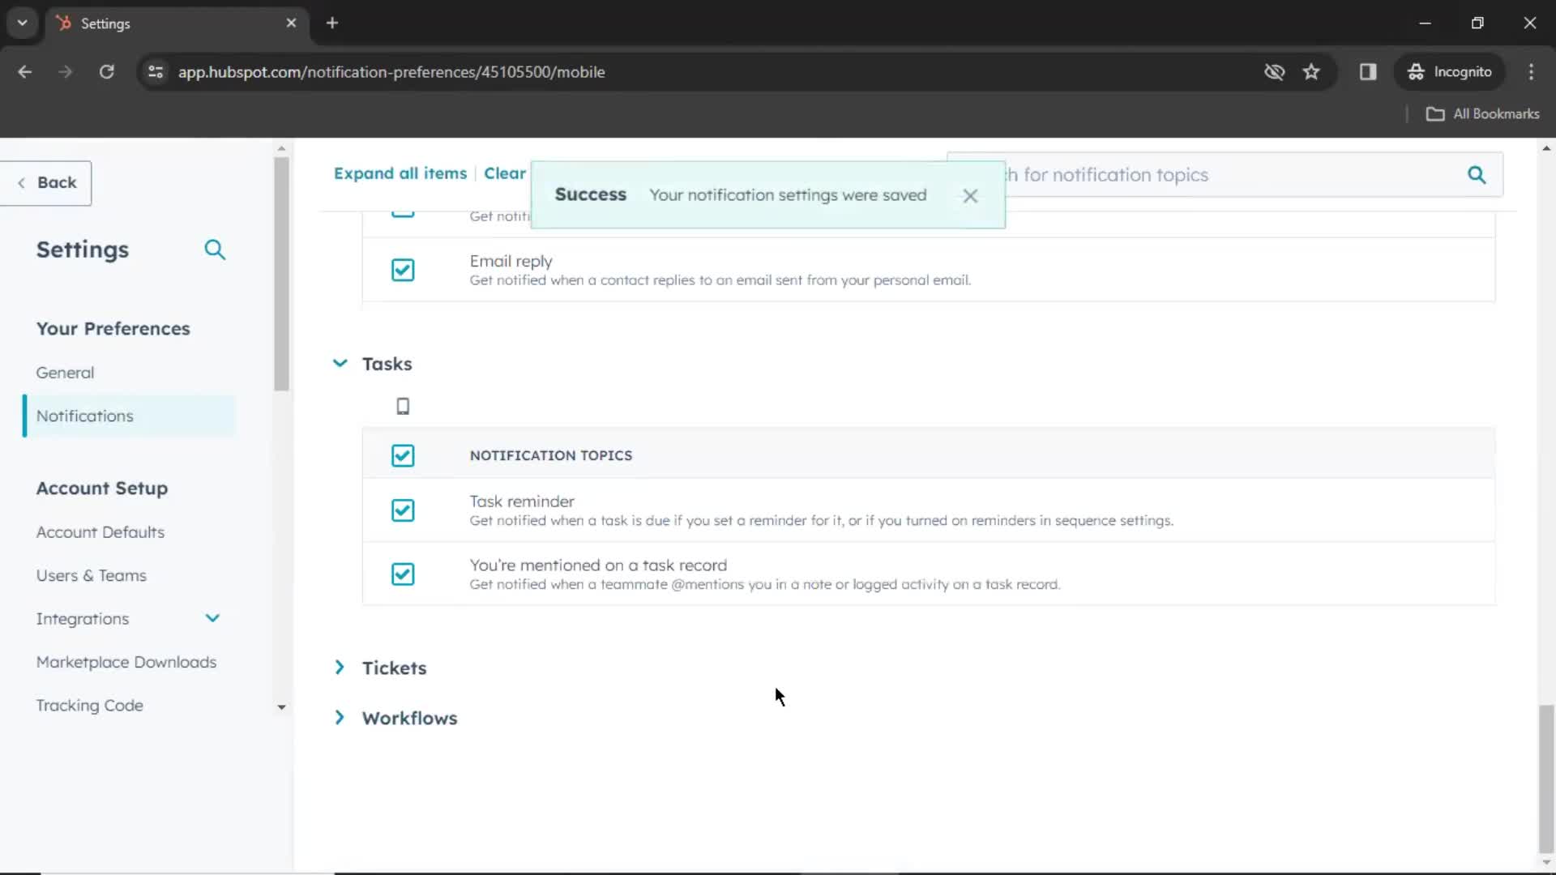Select the General preferences menu item
Screen dimensions: 1556x875
pos(65,372)
